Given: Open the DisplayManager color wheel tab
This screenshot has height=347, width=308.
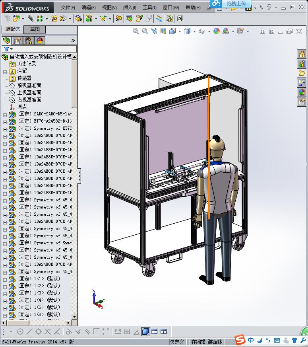Looking at the screenshot, I should click(x=40, y=41).
